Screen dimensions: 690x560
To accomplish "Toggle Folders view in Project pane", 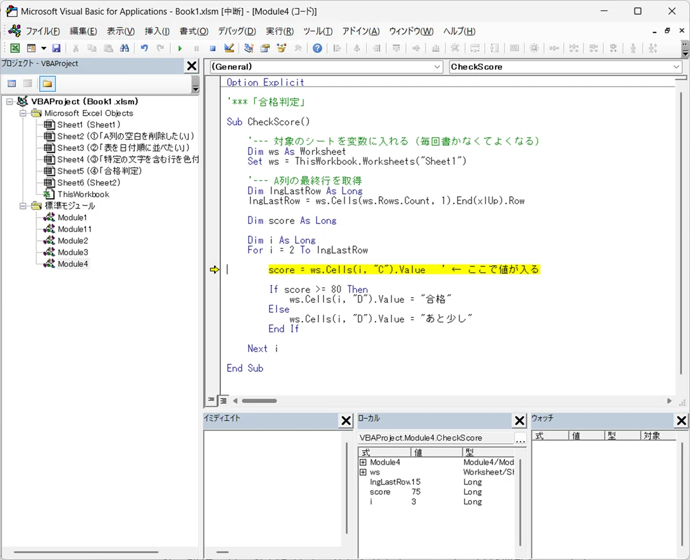I will click(x=47, y=84).
